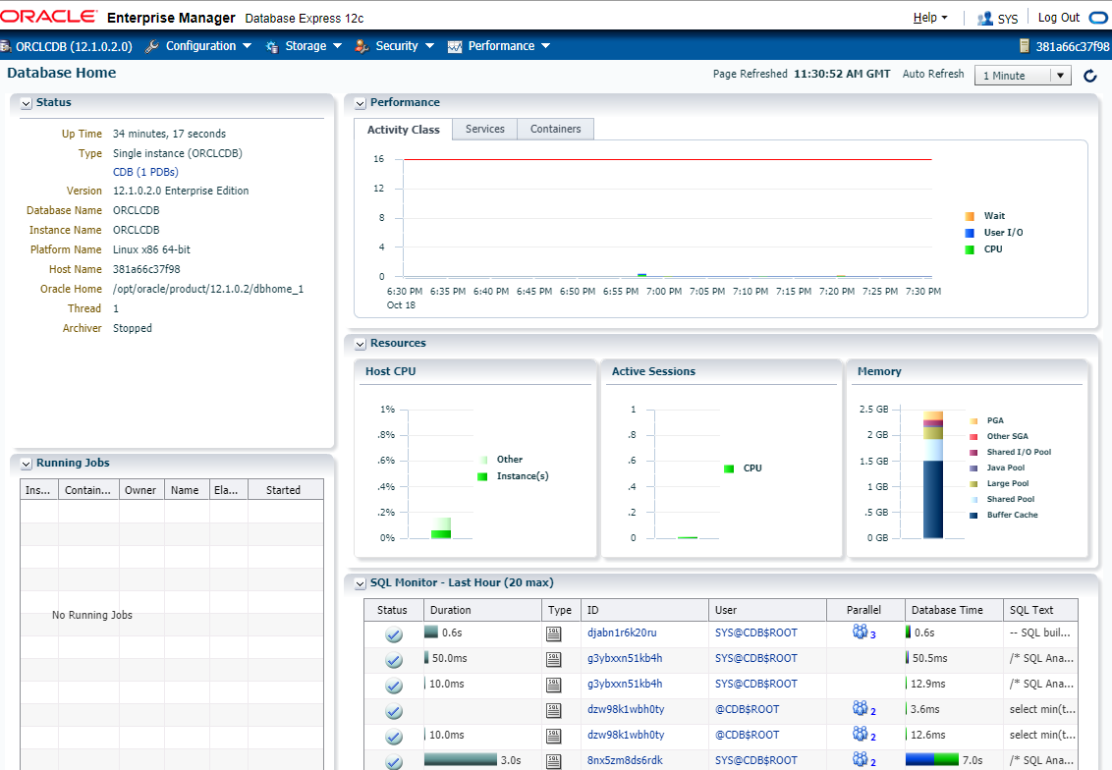Click the Oracle Home path text
1112x770 pixels.
208,290
